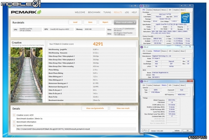Close the bottom CPU-Z Memory window
The width and height of the screenshot is (209, 140).
coord(190,81)
